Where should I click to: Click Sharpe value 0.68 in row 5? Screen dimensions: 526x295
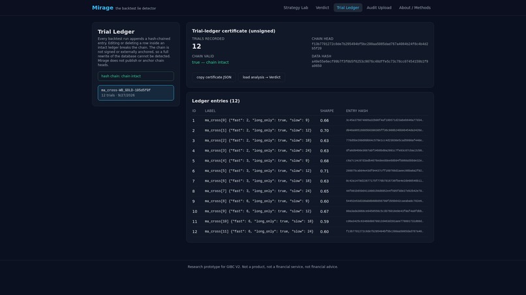click(324, 161)
